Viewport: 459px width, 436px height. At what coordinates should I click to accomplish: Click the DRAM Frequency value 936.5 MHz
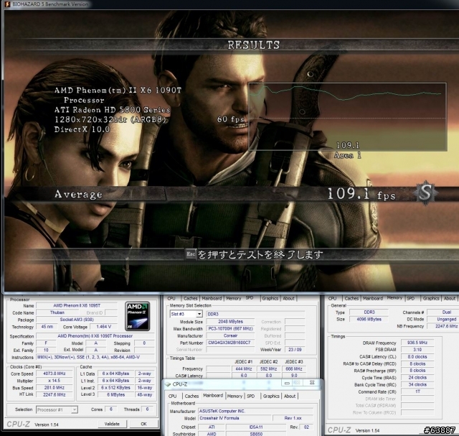(x=417, y=343)
